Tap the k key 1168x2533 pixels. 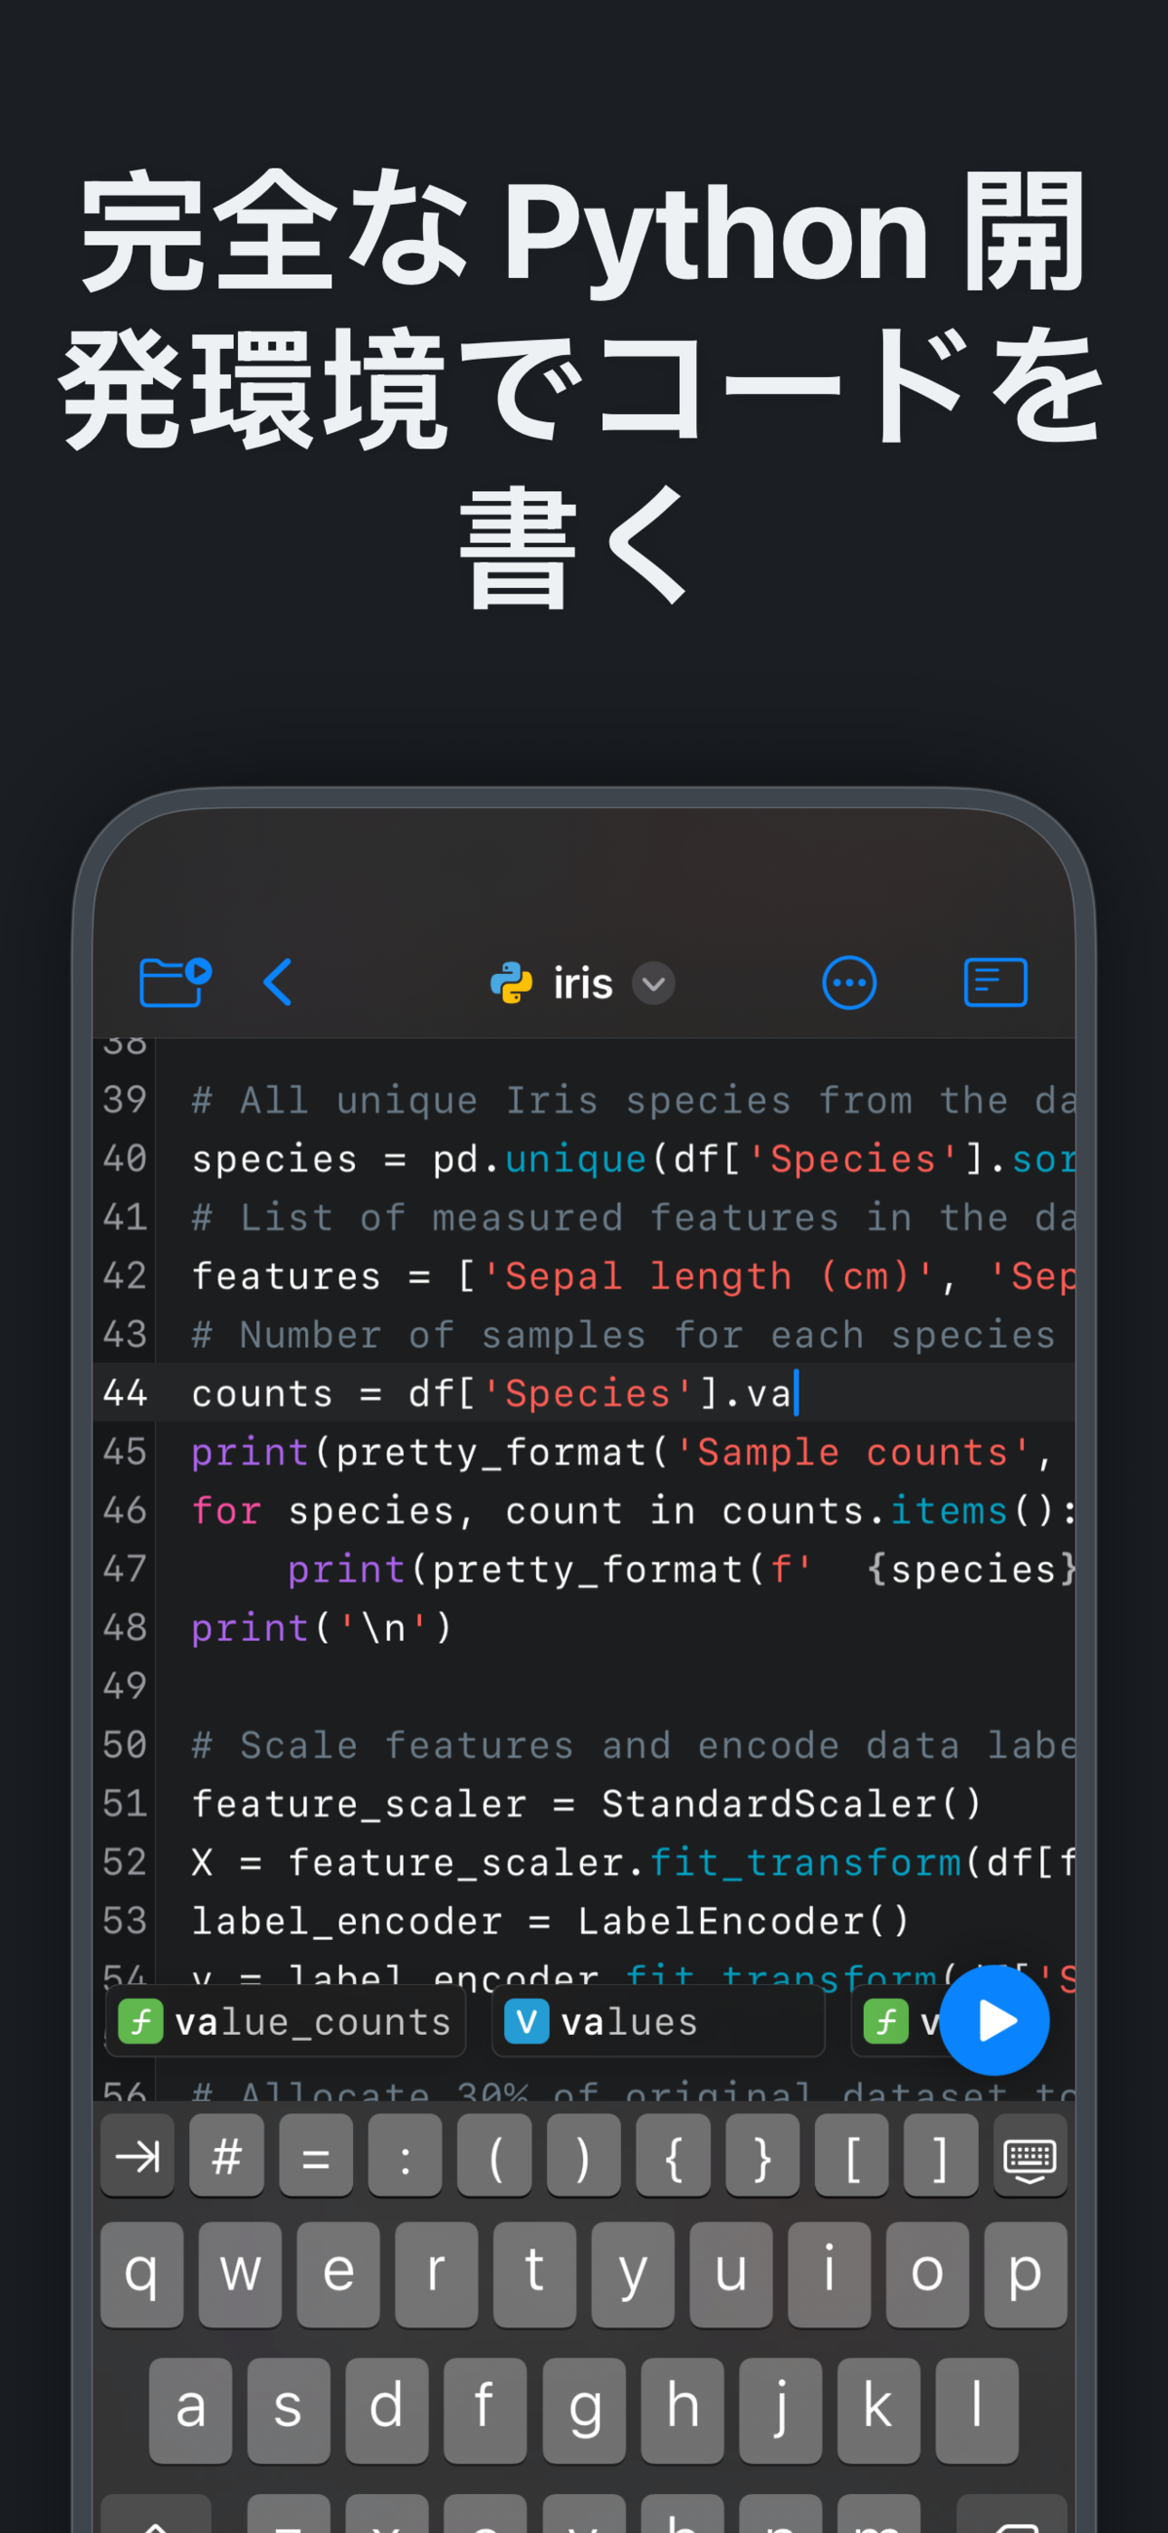[879, 2410]
